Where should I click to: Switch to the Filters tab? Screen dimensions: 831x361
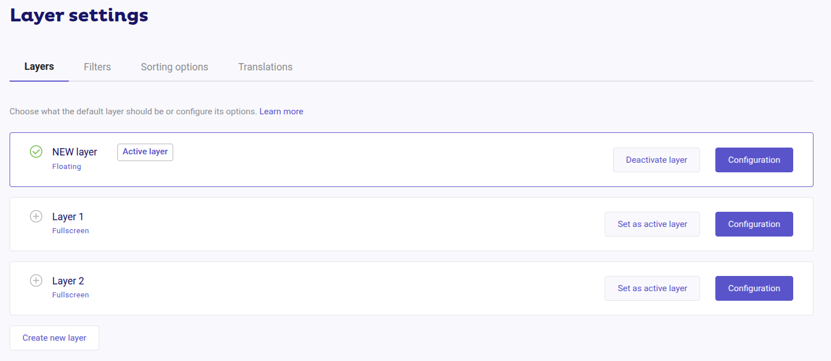coord(97,66)
